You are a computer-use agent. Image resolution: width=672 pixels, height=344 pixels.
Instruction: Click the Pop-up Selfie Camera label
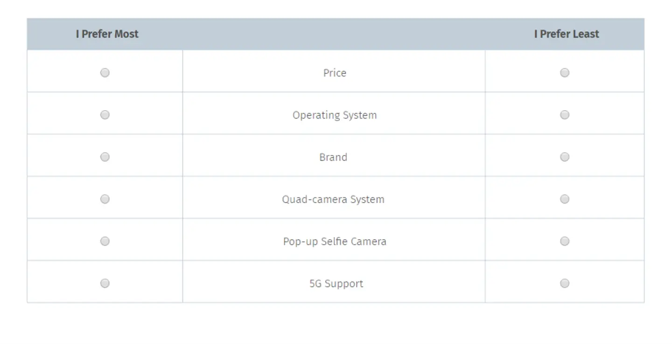(335, 242)
